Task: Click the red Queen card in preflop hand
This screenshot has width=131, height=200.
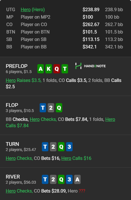Action: tap(57, 69)
